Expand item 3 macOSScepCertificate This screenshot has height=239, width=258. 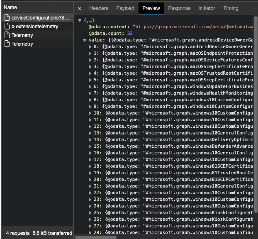(x=90, y=67)
